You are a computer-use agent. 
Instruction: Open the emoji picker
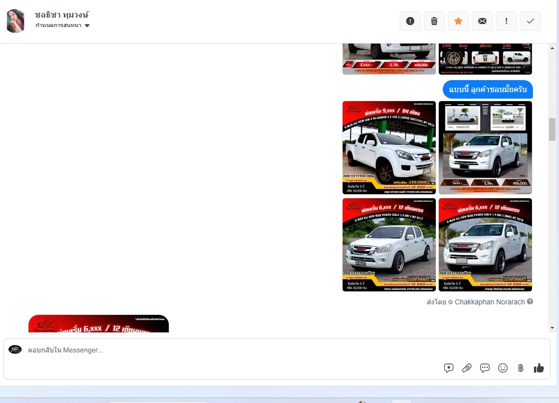[503, 368]
